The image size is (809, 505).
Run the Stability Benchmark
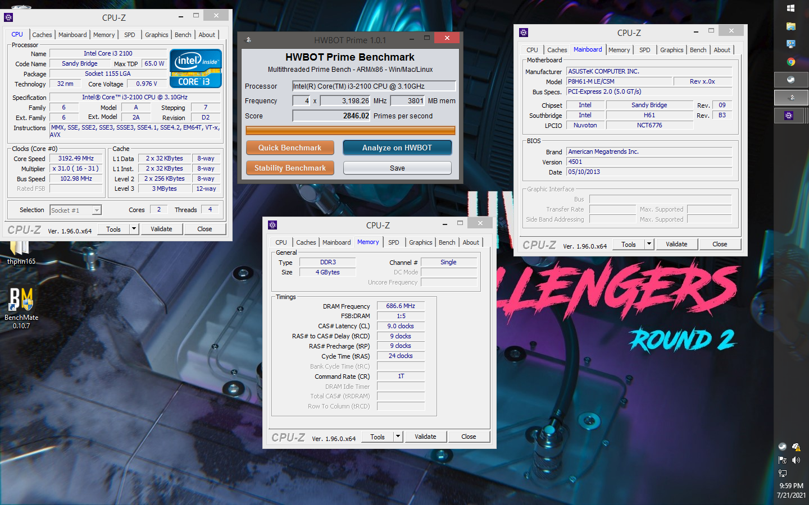pos(290,168)
